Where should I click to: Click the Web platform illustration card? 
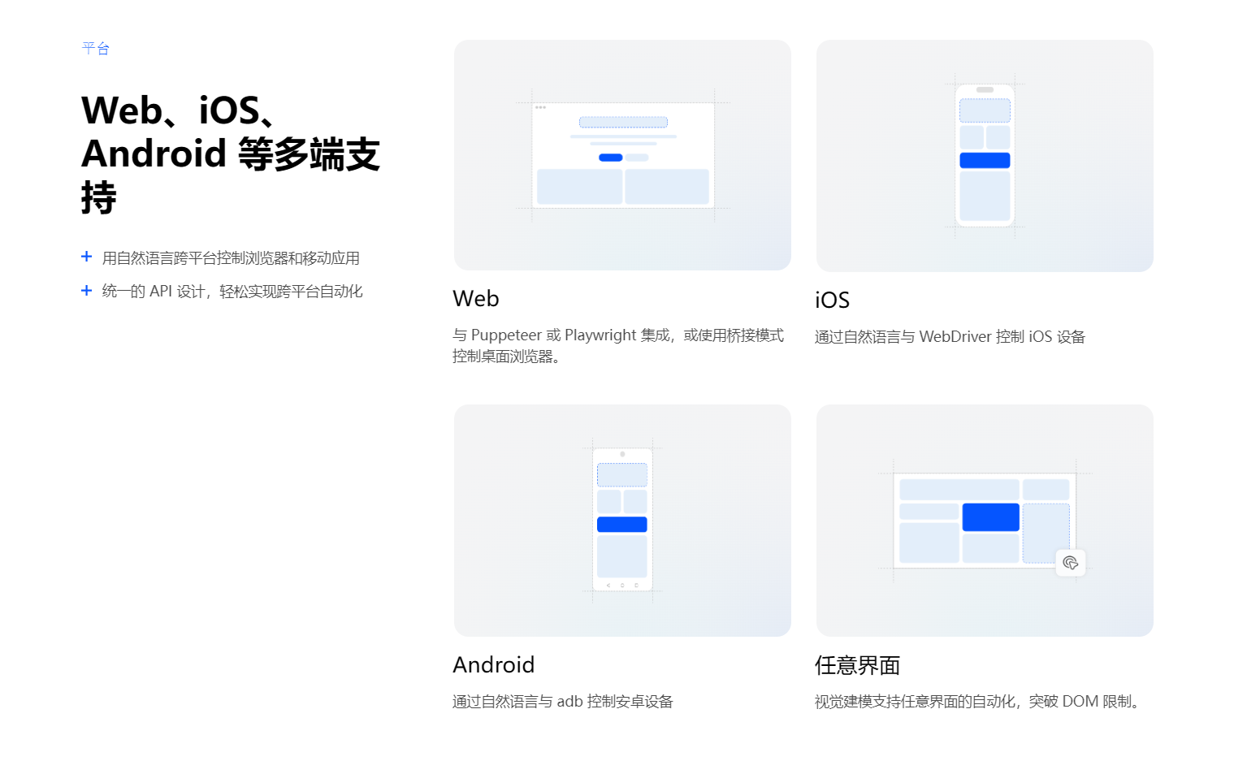622,155
